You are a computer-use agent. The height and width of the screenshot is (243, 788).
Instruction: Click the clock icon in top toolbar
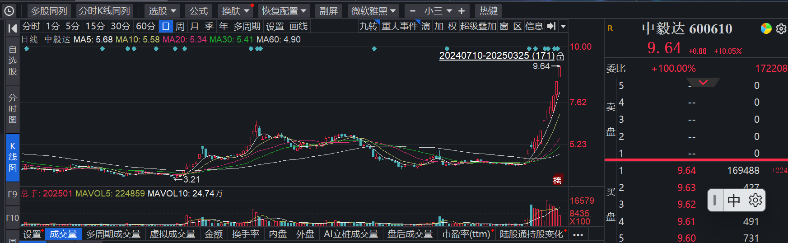(9, 11)
